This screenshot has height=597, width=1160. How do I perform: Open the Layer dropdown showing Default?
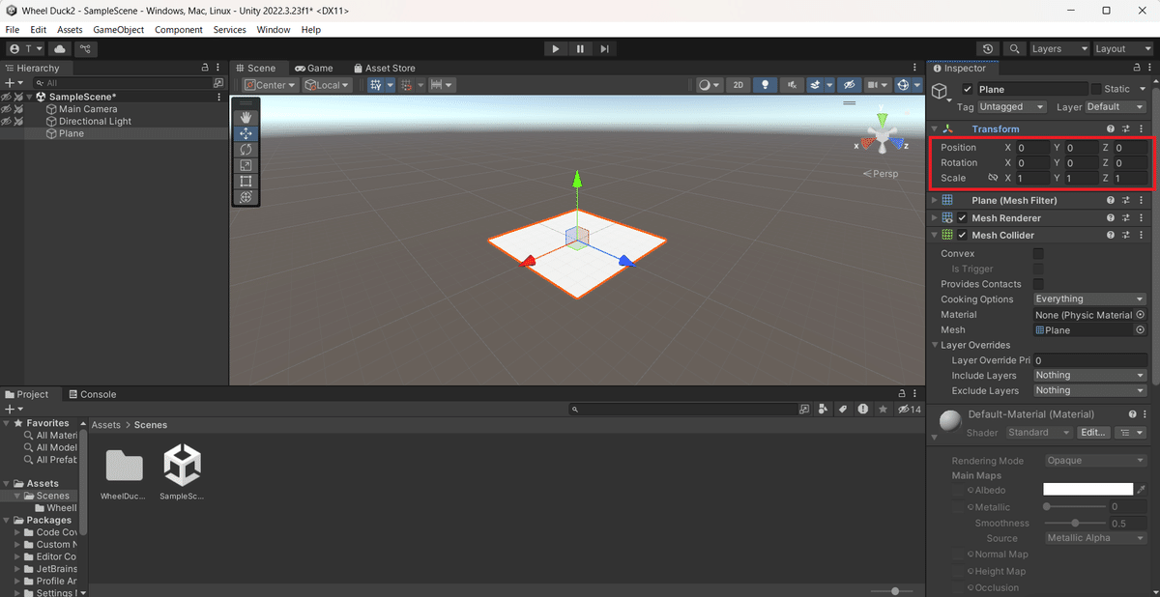[x=1116, y=106]
